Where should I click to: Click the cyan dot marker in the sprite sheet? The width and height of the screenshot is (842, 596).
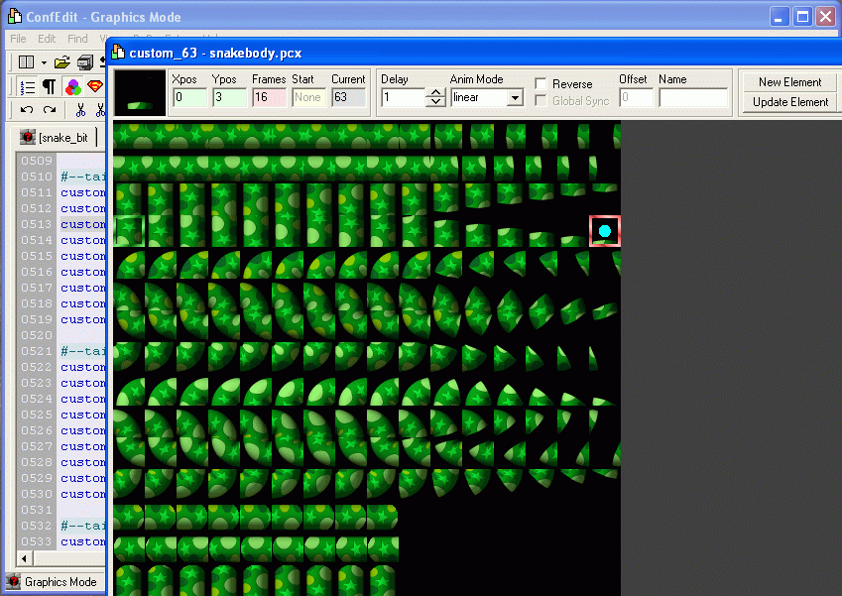[x=605, y=231]
